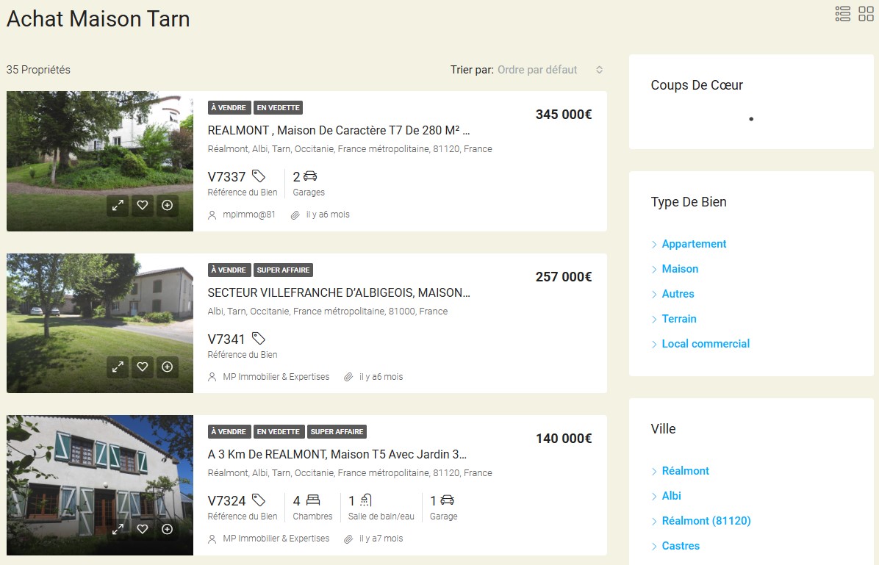Filter by city Castres
Viewport: 879px width, 565px height.
pyautogui.click(x=681, y=545)
